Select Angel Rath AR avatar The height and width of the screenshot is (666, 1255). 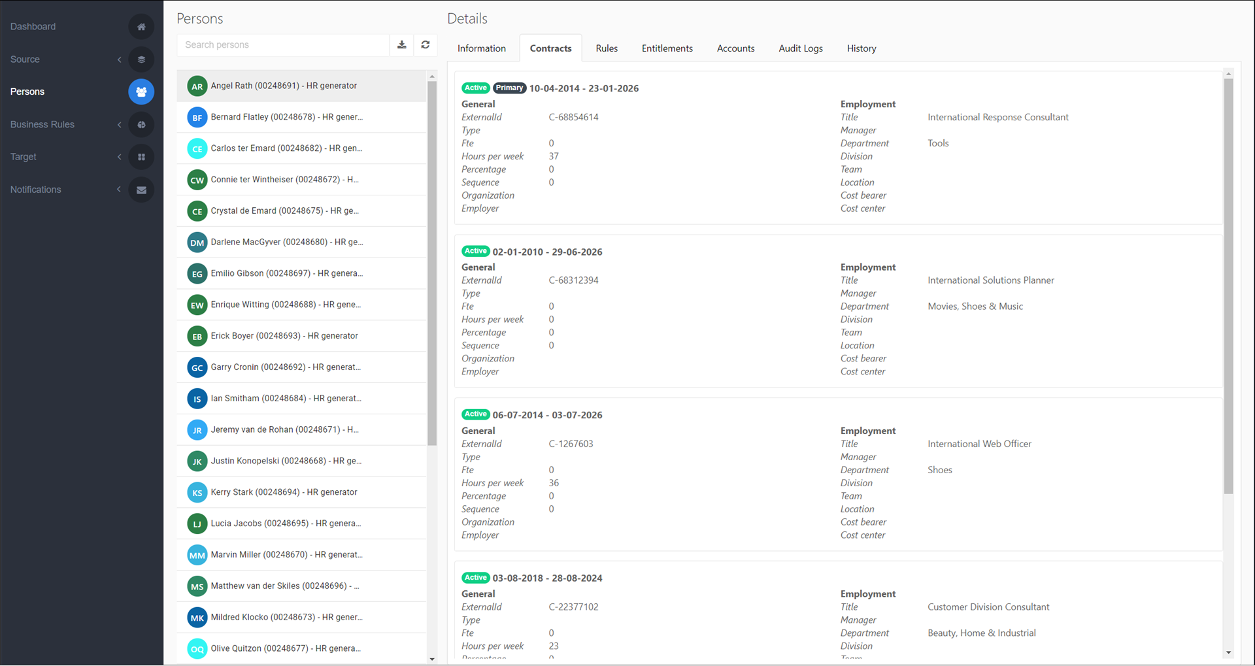point(197,86)
